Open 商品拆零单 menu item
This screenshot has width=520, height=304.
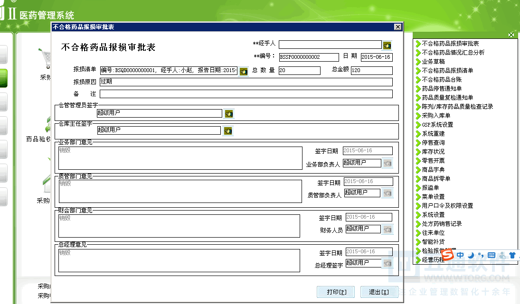click(x=436, y=178)
